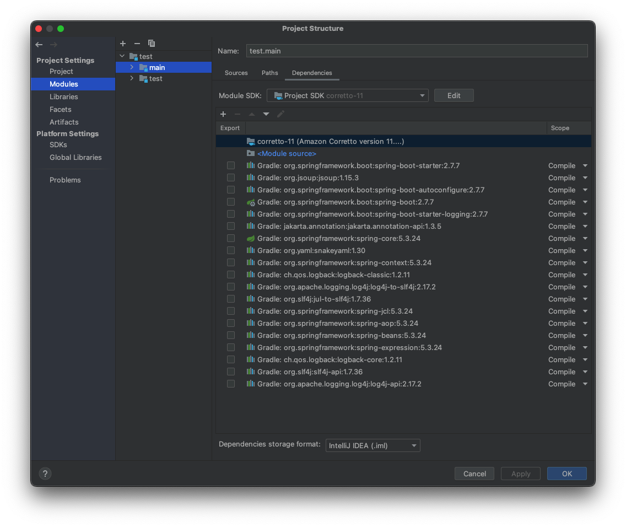Viewport: 626px width, 527px height.
Task: Select the jul-to-slf4j:1.7.36 dependency row
Action: 403,299
